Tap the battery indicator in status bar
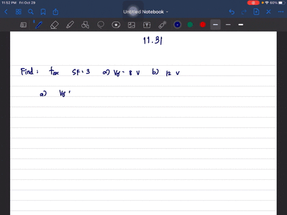Screen dimensions: 287x215 (x=282, y=3)
